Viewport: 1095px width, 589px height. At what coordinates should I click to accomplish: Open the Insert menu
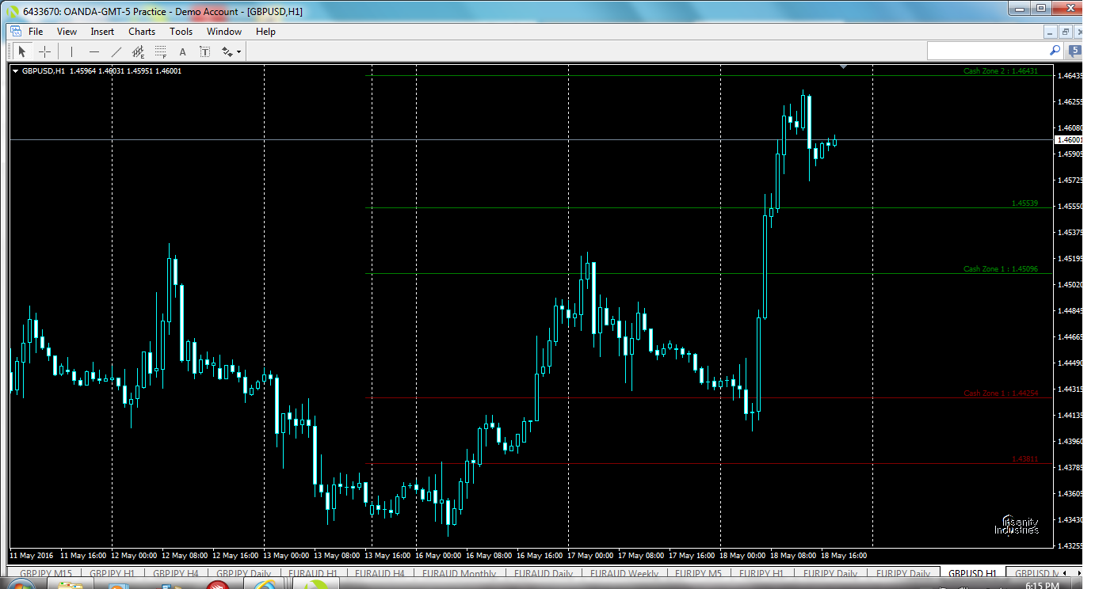pos(102,32)
